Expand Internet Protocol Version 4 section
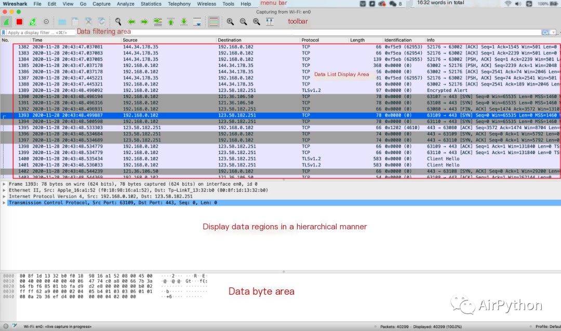 [4, 196]
